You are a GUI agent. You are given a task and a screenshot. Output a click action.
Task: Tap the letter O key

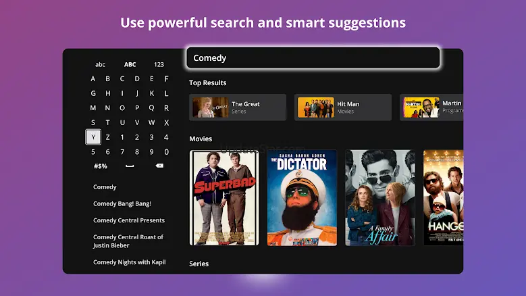[x=122, y=108]
